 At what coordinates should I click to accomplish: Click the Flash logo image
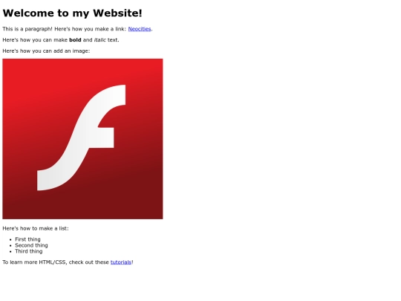[82, 139]
